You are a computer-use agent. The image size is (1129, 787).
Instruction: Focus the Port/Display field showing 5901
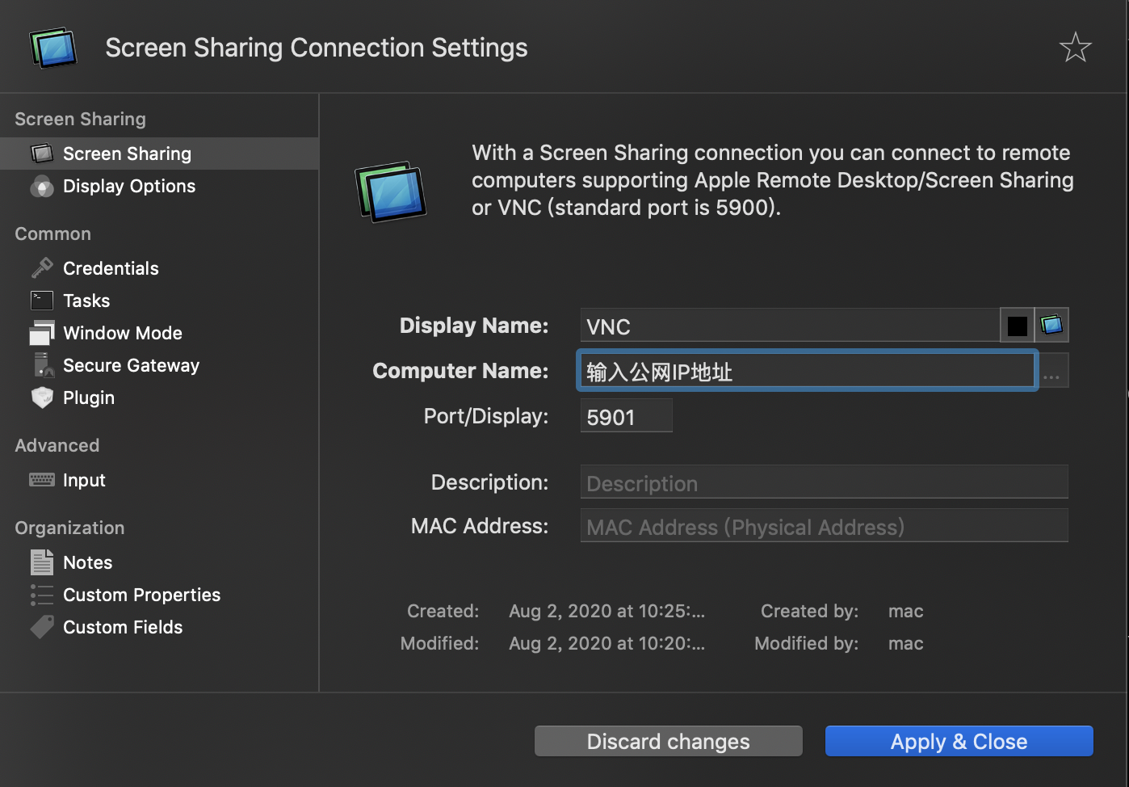(x=626, y=416)
